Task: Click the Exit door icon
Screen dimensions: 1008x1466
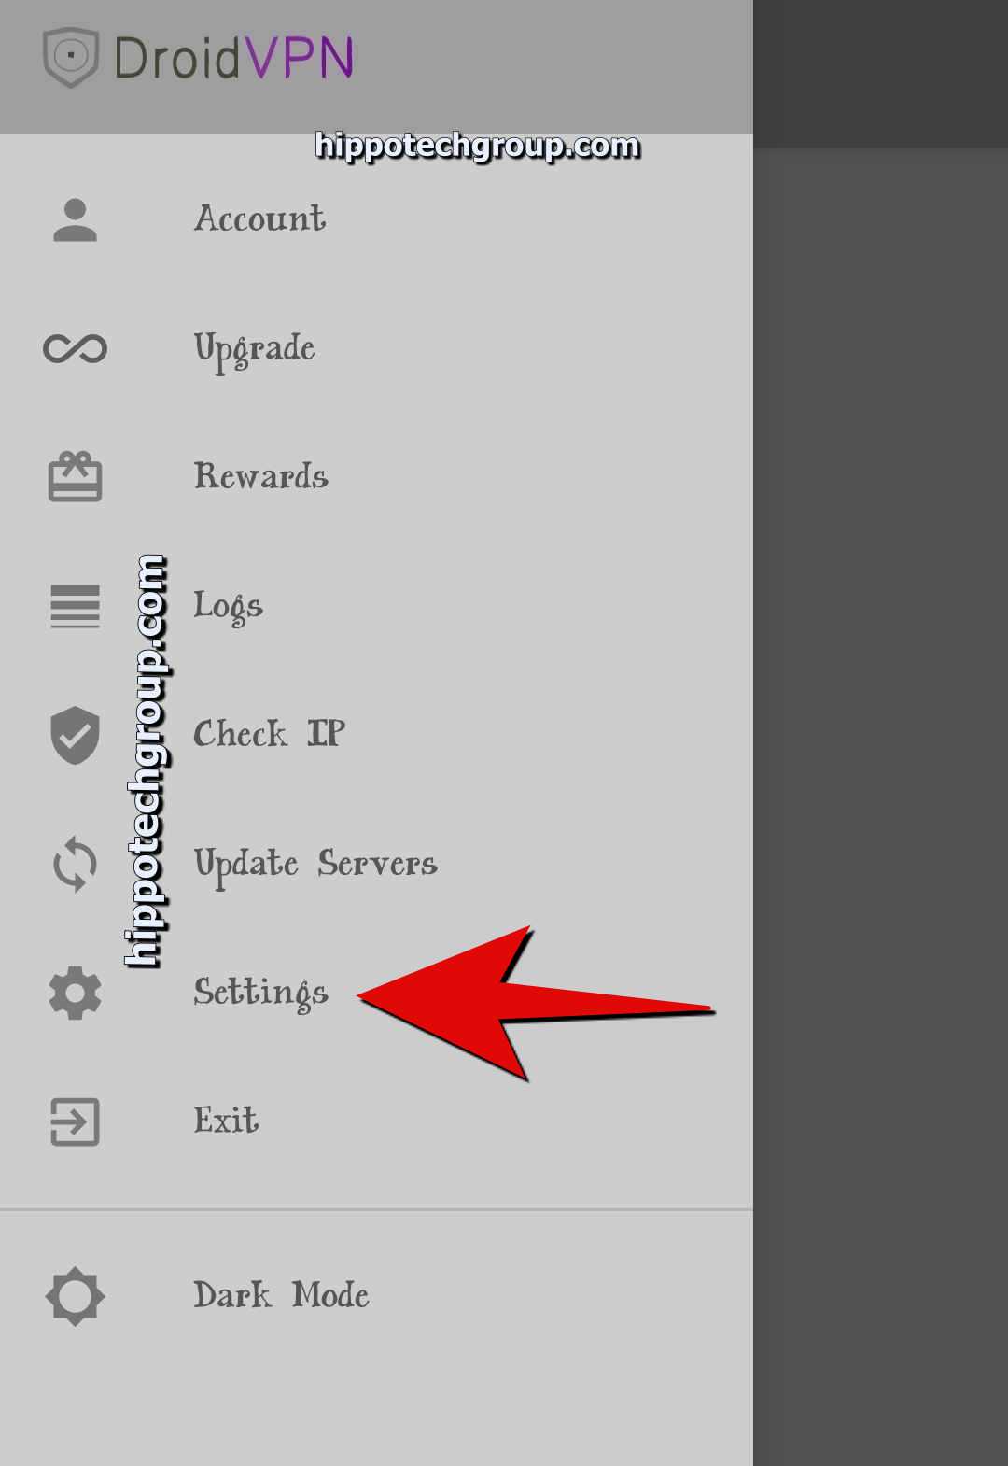Action: click(75, 1121)
